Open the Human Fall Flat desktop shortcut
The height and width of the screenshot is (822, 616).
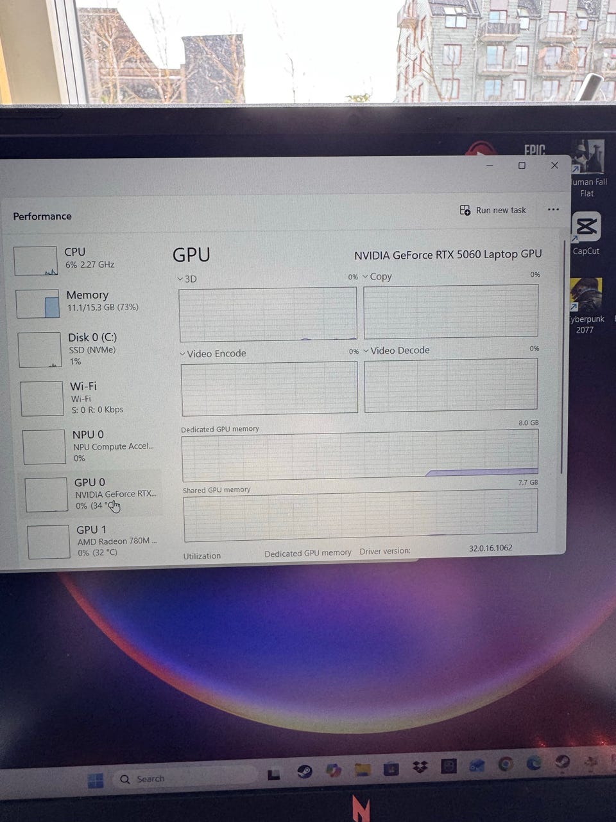pos(588,169)
